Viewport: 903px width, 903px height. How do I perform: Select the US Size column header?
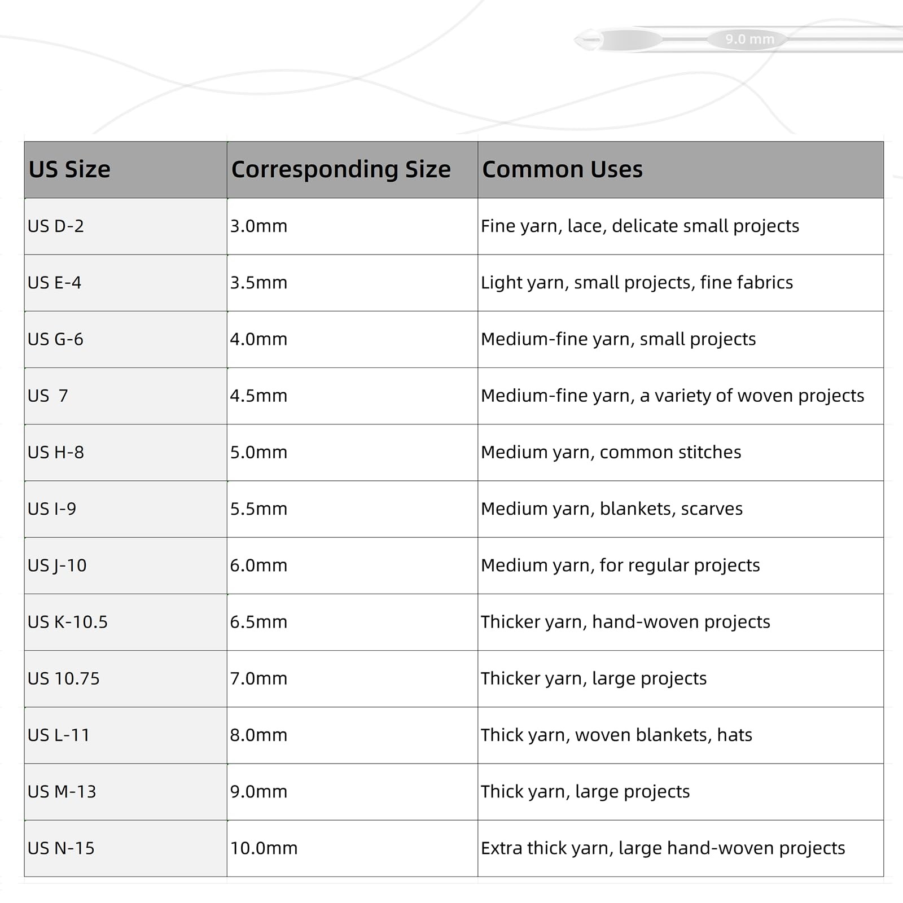126,170
